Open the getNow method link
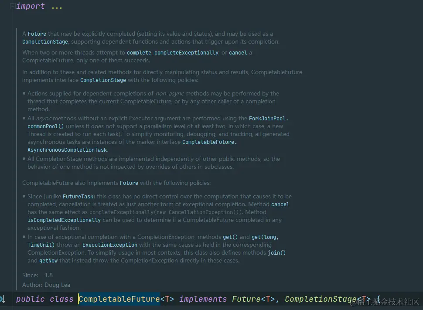 [x=48, y=261]
